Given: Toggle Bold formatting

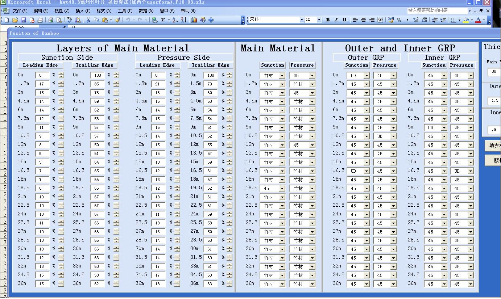Looking at the screenshot, I should [x=328, y=20].
